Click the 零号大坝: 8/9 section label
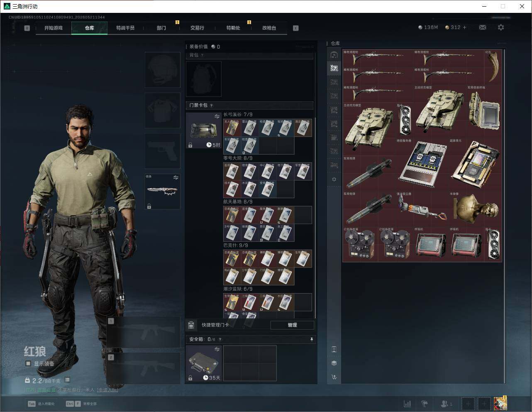 [238, 158]
